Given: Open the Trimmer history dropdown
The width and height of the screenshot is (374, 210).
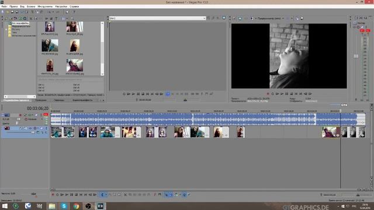Looking at the screenshot, I should pyautogui.click(x=204, y=18).
